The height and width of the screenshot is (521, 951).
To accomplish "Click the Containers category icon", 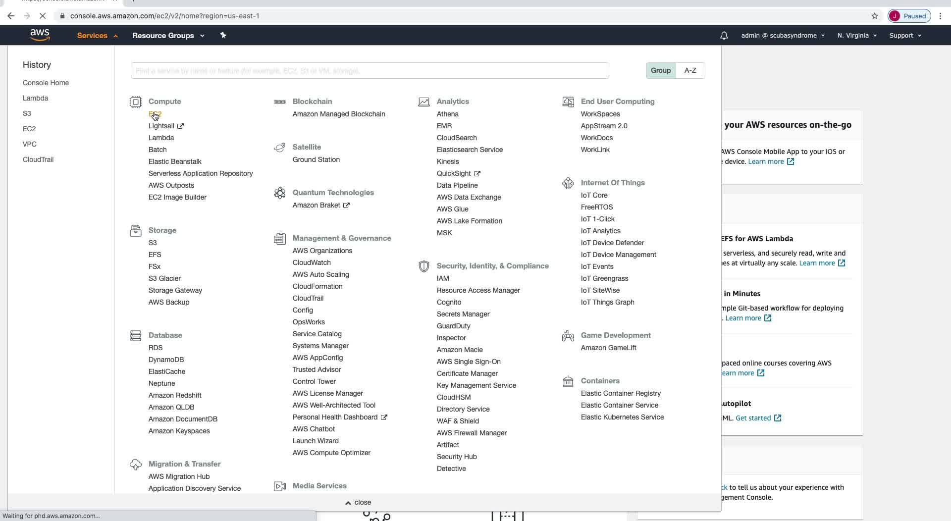I will tap(568, 381).
